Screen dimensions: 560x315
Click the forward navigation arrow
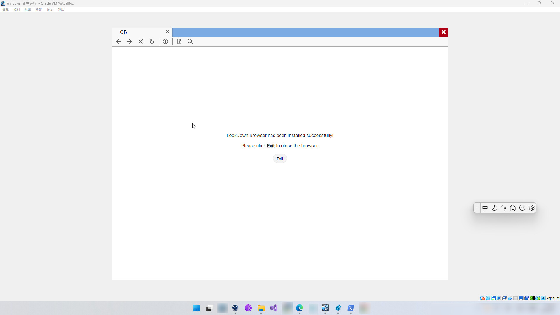coord(129,41)
